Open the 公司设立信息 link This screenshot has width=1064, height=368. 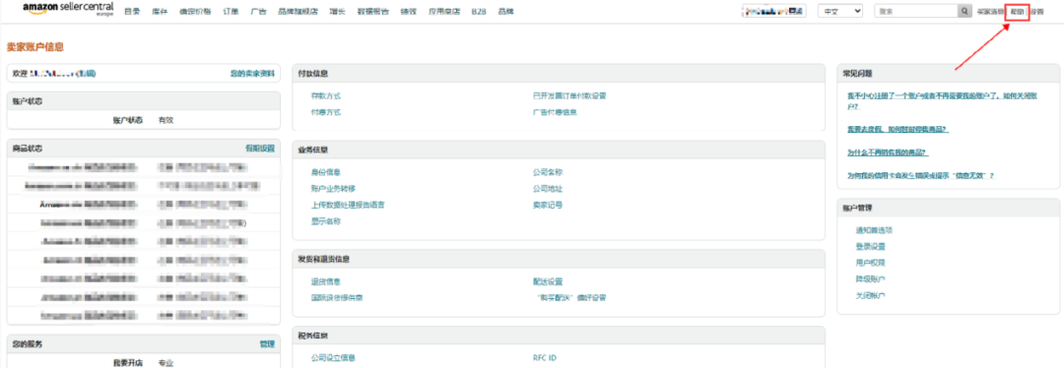333,358
